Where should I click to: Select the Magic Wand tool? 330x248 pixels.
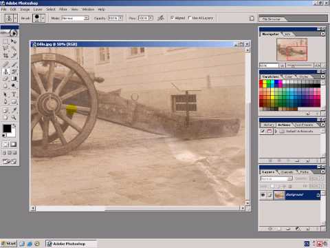pos(14,48)
